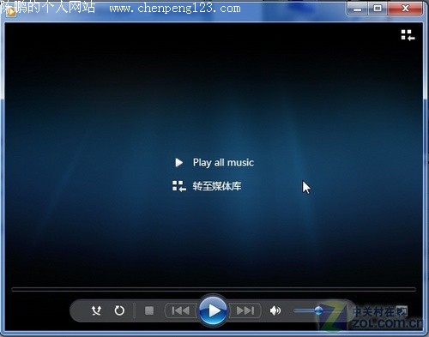Select the Play all music option
Screen dimensions: 429x337
click(223, 163)
